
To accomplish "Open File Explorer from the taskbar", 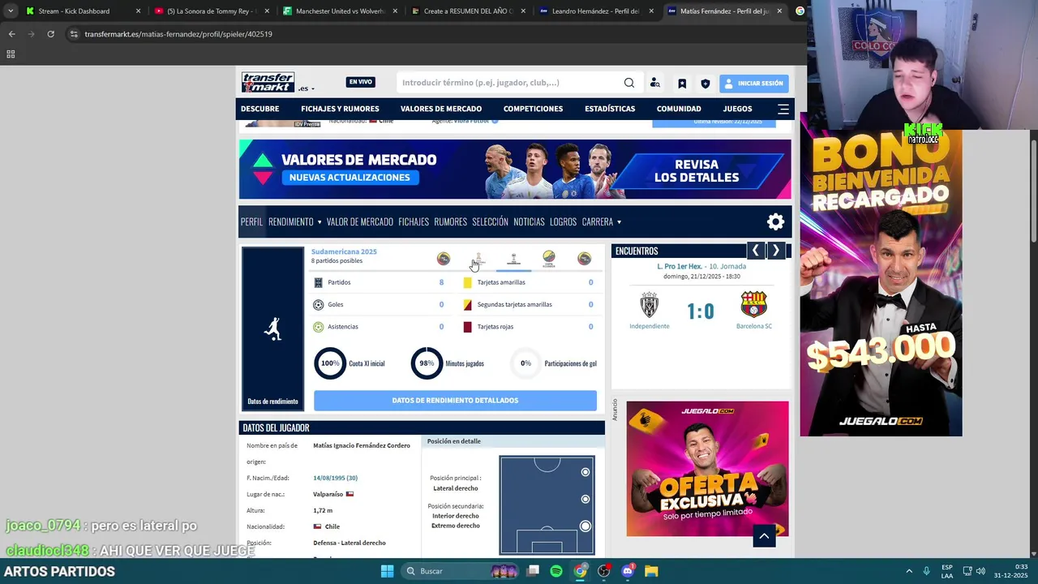I will [651, 571].
